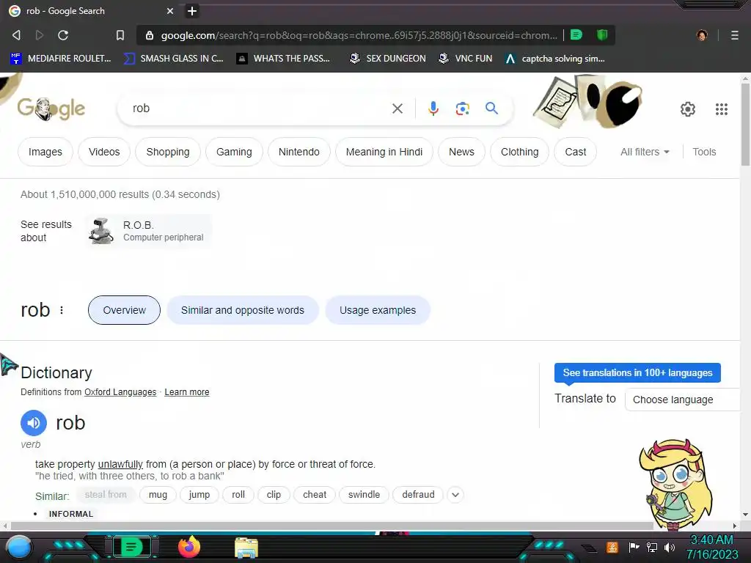Click the vertical page scrollbar

click(x=745, y=125)
